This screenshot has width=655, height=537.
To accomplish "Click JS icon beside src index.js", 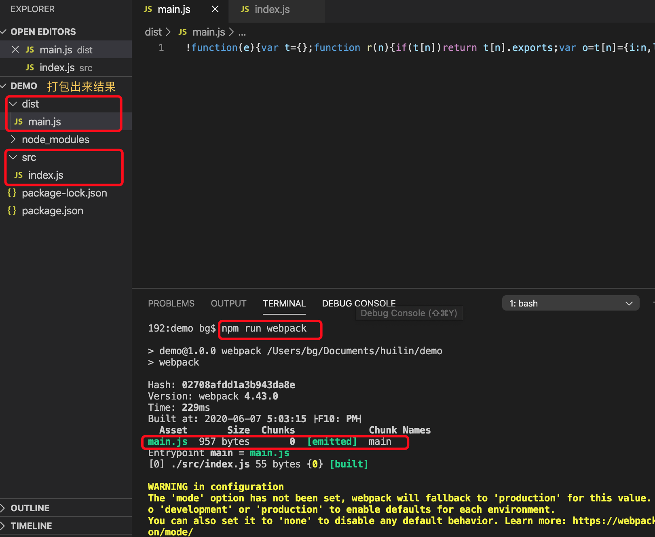I will [19, 175].
